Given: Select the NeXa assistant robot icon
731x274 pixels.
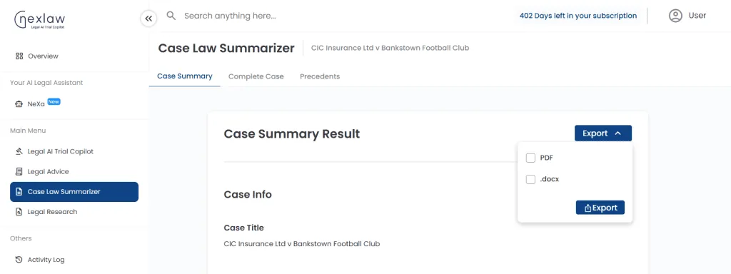Looking at the screenshot, I should 19,104.
